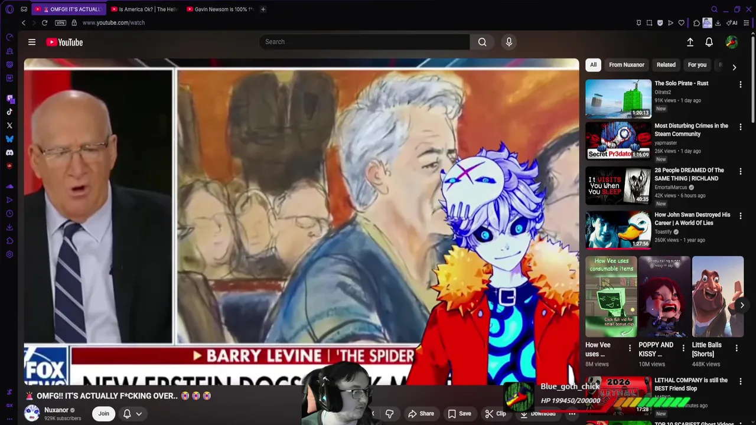
Task: Go back with the browser back arrow
Action: pos(24,22)
